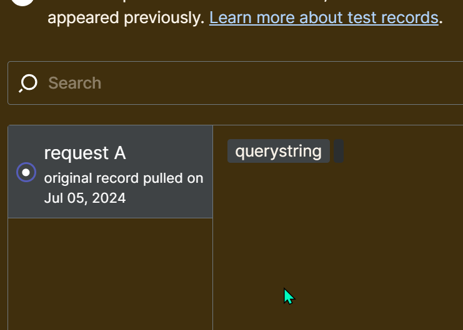Click the Jul 05, 2024 date text
The width and height of the screenshot is (463, 330).
click(x=85, y=198)
